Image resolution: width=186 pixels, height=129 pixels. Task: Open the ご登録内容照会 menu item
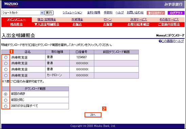[x=169, y=25]
